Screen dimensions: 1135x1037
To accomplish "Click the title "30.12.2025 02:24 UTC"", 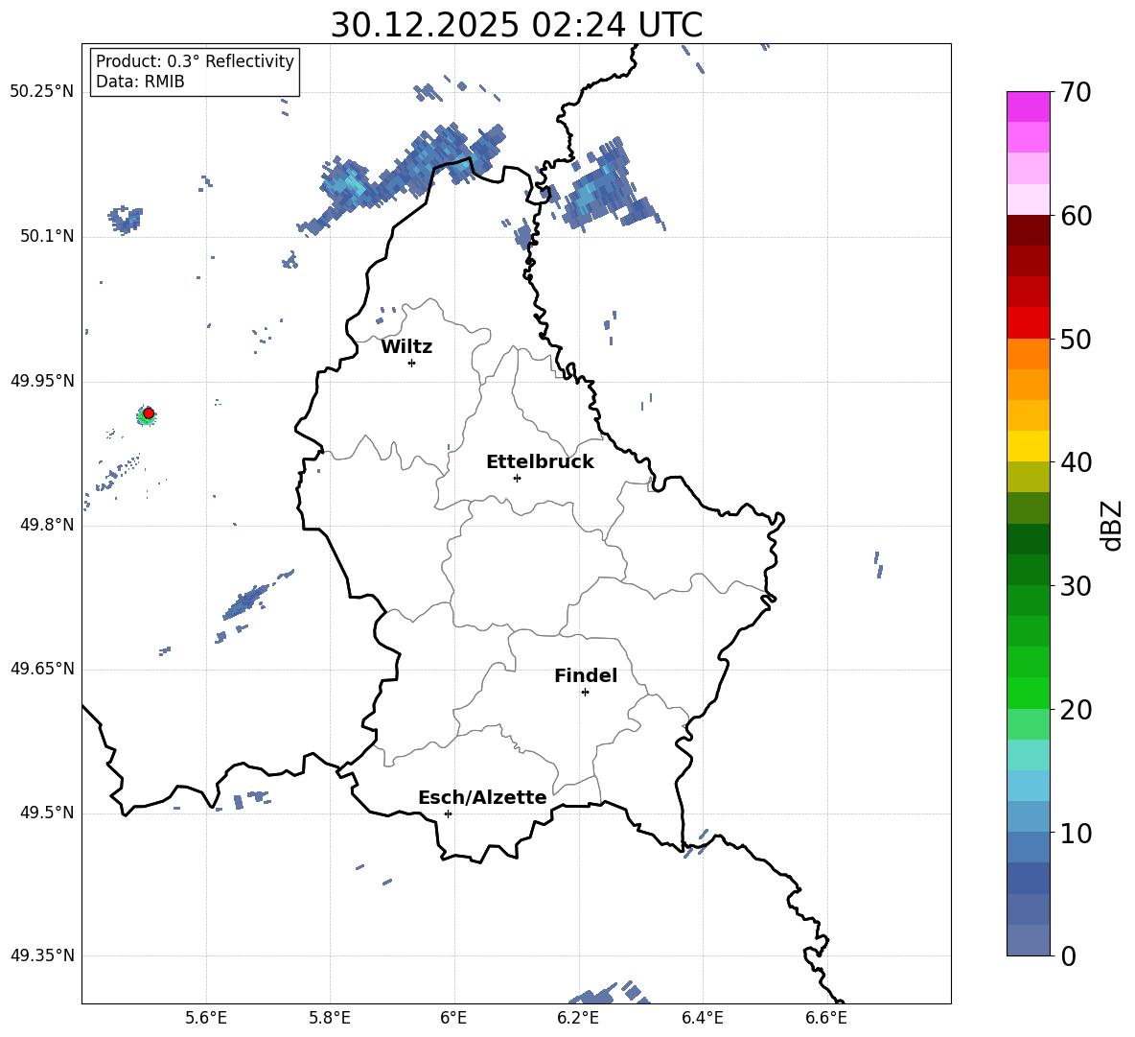I will [x=516, y=25].
